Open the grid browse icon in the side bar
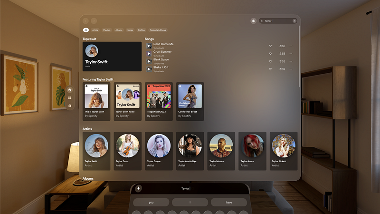The image size is (380, 214). [x=70, y=98]
